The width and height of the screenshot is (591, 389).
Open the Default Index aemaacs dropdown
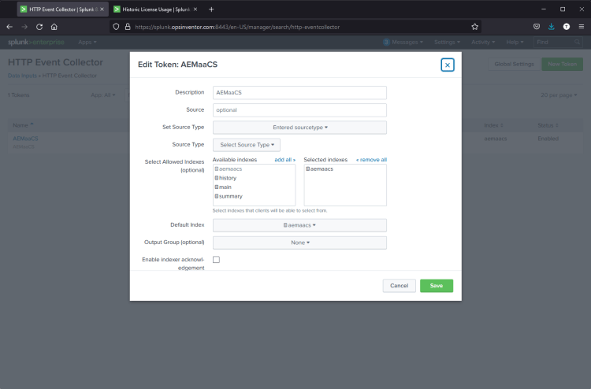coord(299,225)
